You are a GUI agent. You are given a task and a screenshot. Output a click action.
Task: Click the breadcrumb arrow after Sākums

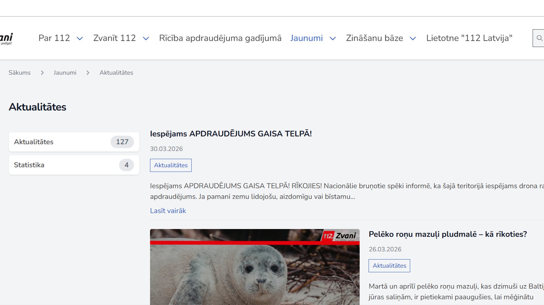click(42, 73)
